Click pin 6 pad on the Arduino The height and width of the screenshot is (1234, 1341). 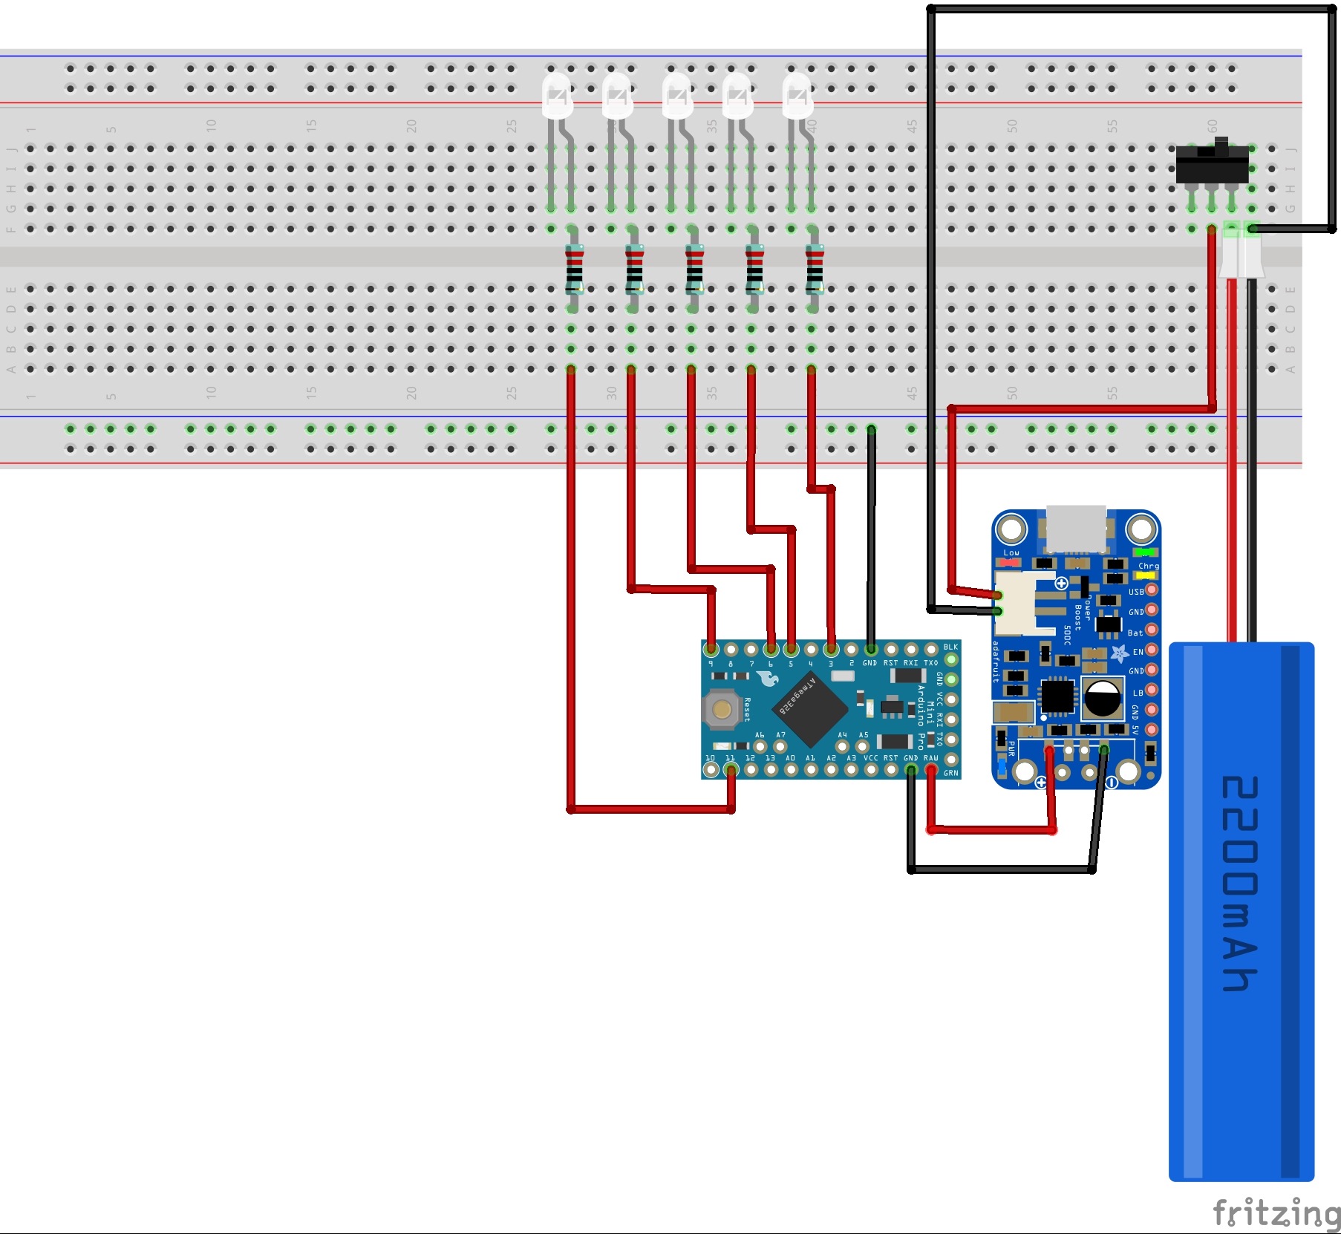tap(771, 650)
